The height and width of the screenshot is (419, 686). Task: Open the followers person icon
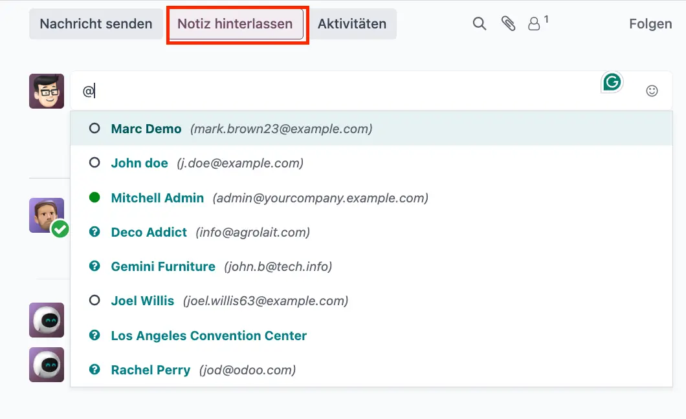(x=535, y=24)
